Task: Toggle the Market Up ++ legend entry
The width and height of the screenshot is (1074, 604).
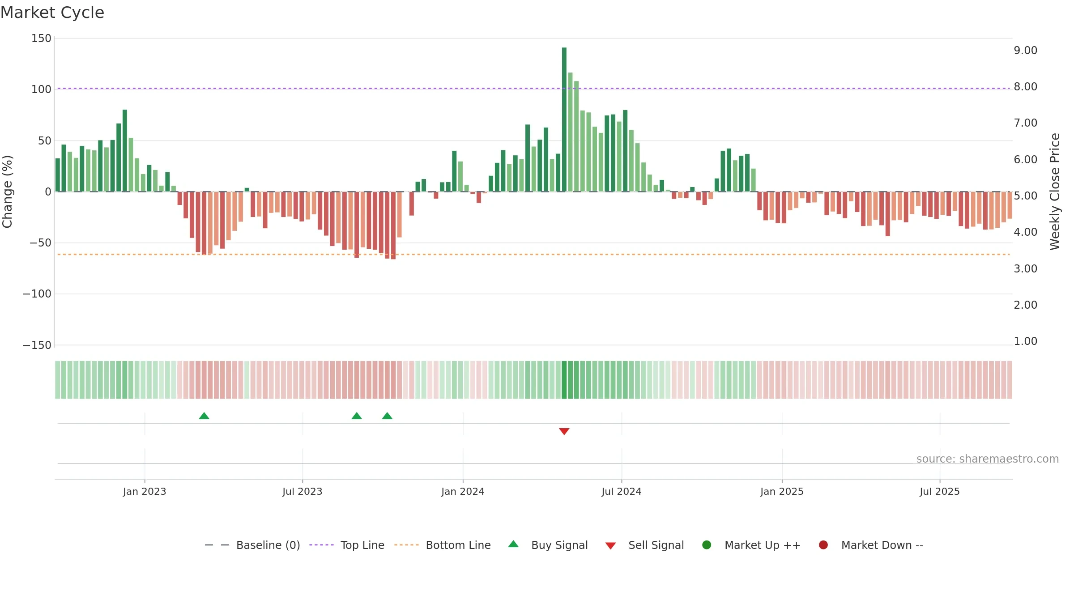Action: 751,545
